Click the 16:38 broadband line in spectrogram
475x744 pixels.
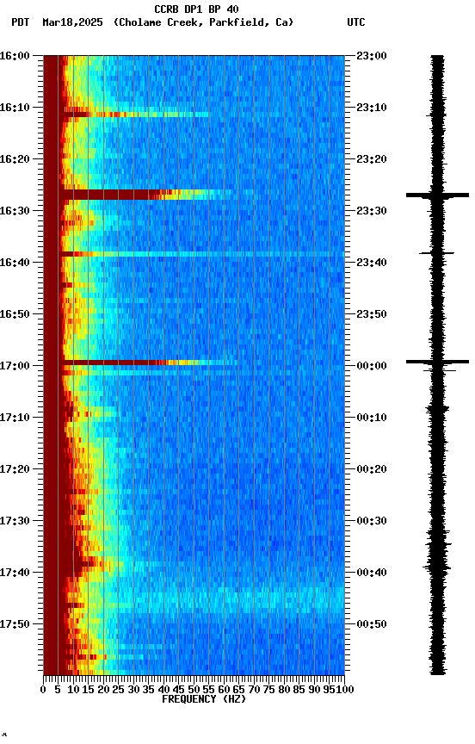point(202,254)
